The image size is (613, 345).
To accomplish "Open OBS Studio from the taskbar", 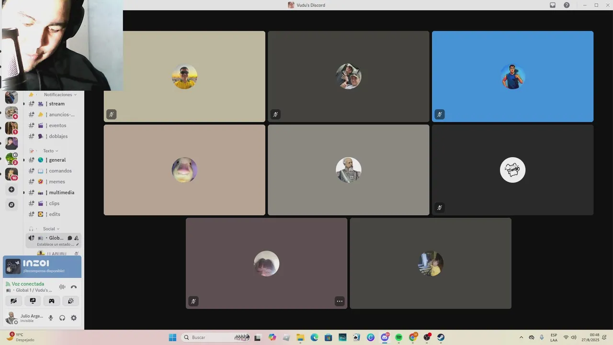I will click(427, 337).
